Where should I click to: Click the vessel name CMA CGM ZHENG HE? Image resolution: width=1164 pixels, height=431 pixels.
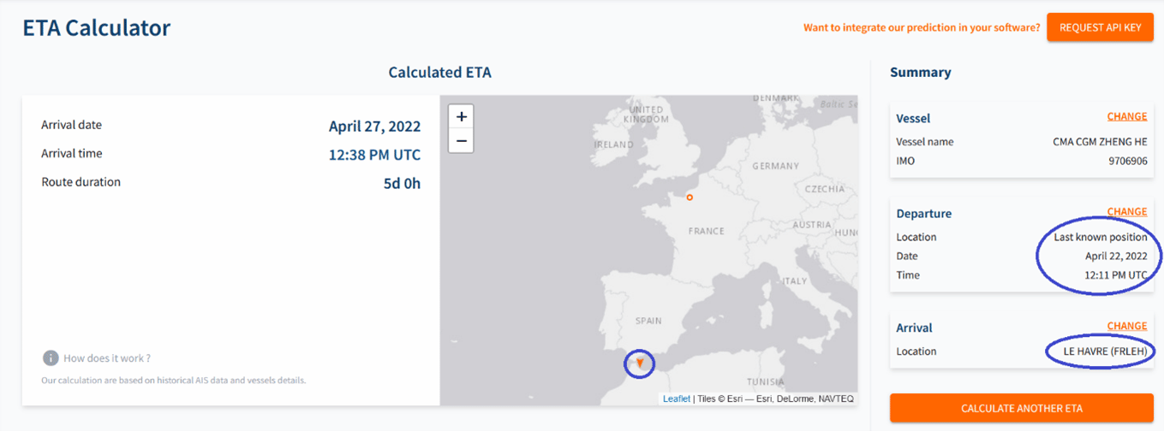point(1100,142)
